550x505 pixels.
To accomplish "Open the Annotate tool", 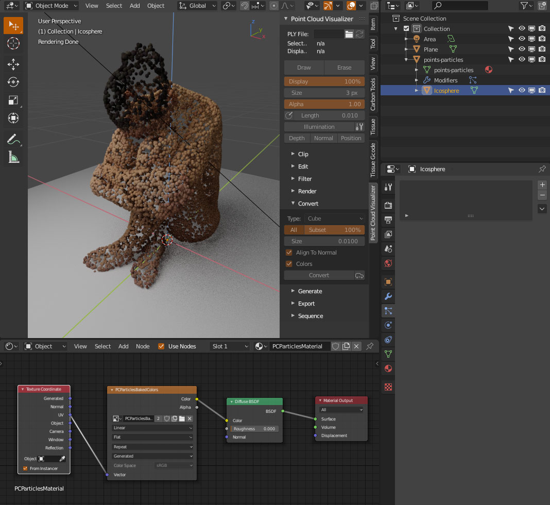I will (13, 139).
